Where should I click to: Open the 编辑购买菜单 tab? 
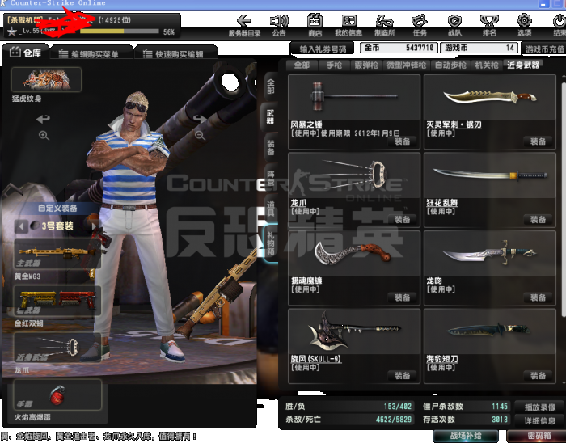[91, 54]
